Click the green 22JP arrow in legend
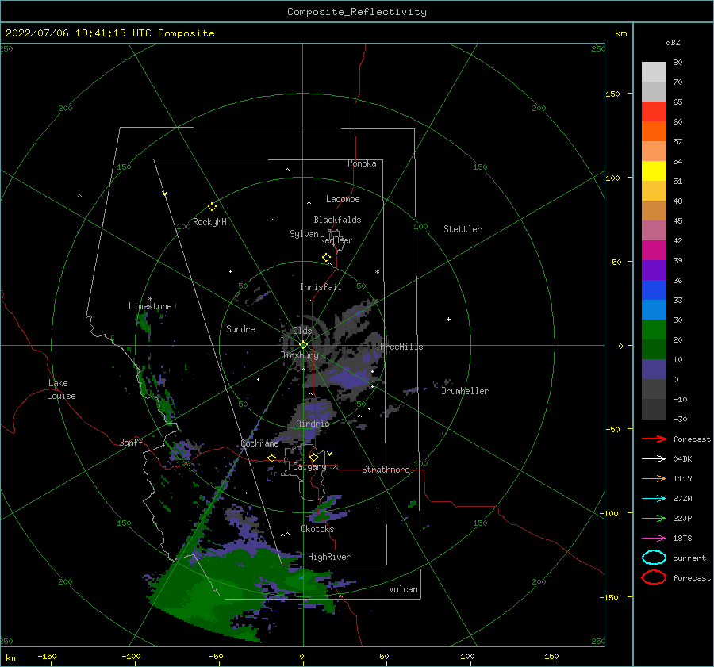The height and width of the screenshot is (667, 714). pyautogui.click(x=654, y=518)
